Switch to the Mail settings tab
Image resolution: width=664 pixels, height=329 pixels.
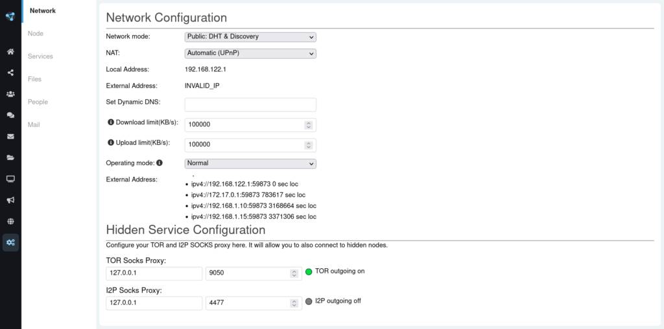34,125
